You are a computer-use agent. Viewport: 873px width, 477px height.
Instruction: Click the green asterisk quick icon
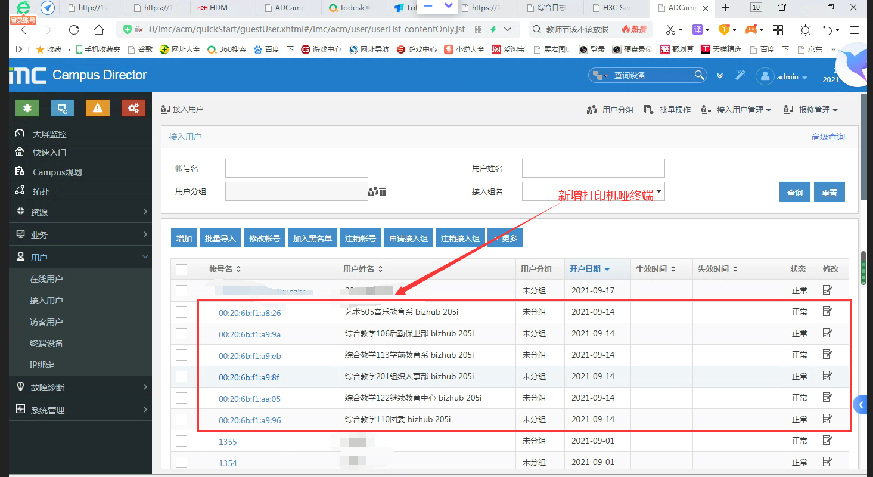point(27,107)
